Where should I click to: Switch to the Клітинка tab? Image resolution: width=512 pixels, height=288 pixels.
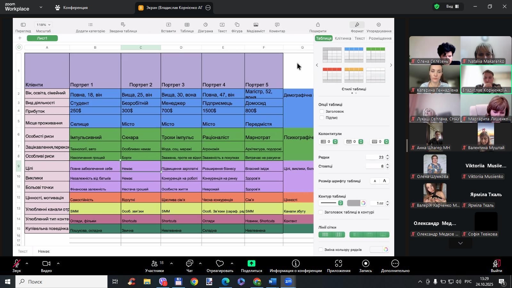pyautogui.click(x=343, y=38)
